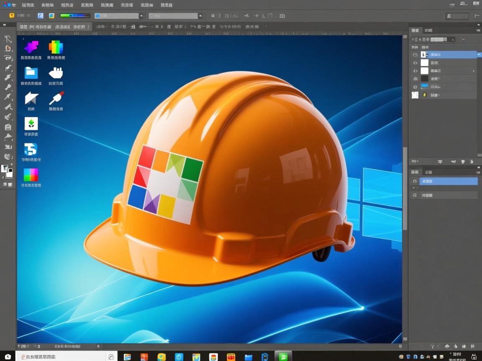Toggle visibility of the dark thumbnail layer

click(415, 79)
